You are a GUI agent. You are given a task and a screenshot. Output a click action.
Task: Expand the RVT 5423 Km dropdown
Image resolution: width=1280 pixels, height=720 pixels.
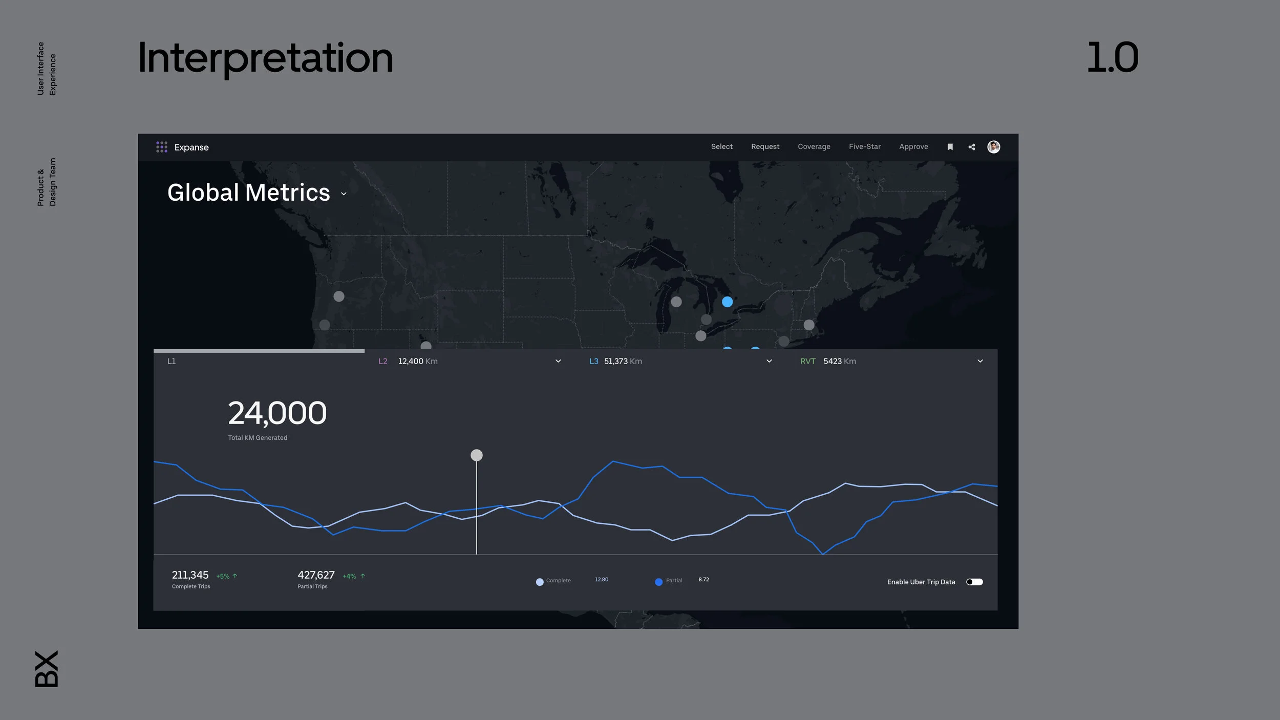[x=980, y=361]
